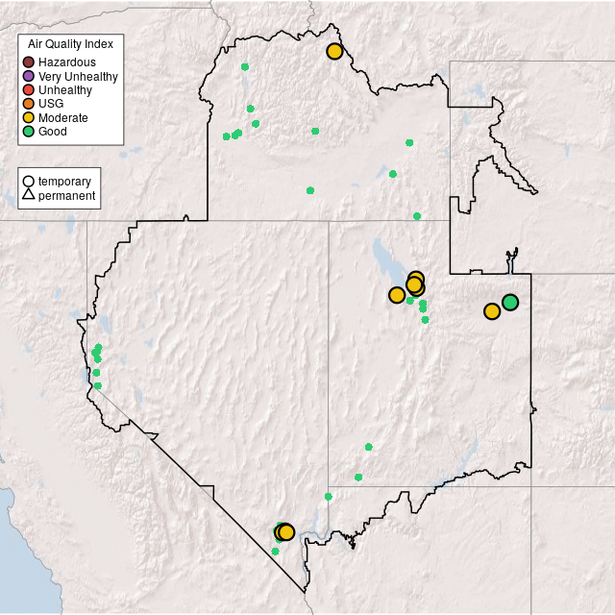Select the Very Unhealthy purple legend circle
615x615 pixels.
point(29,76)
